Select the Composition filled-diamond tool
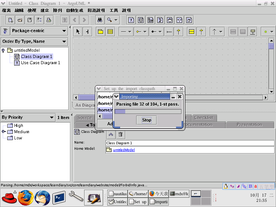The width and height of the screenshot is (276, 207). 154,32
